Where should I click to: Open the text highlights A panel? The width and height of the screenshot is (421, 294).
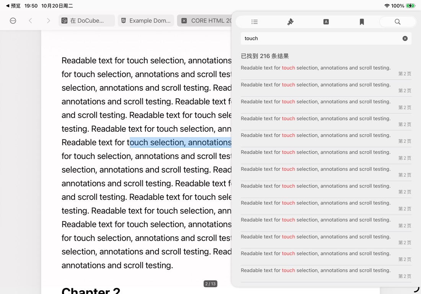[x=326, y=22]
